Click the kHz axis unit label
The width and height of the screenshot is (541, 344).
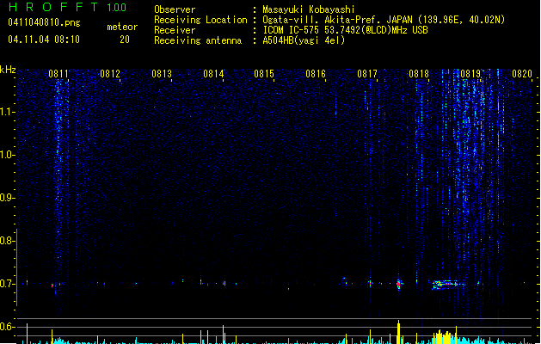pos(8,70)
